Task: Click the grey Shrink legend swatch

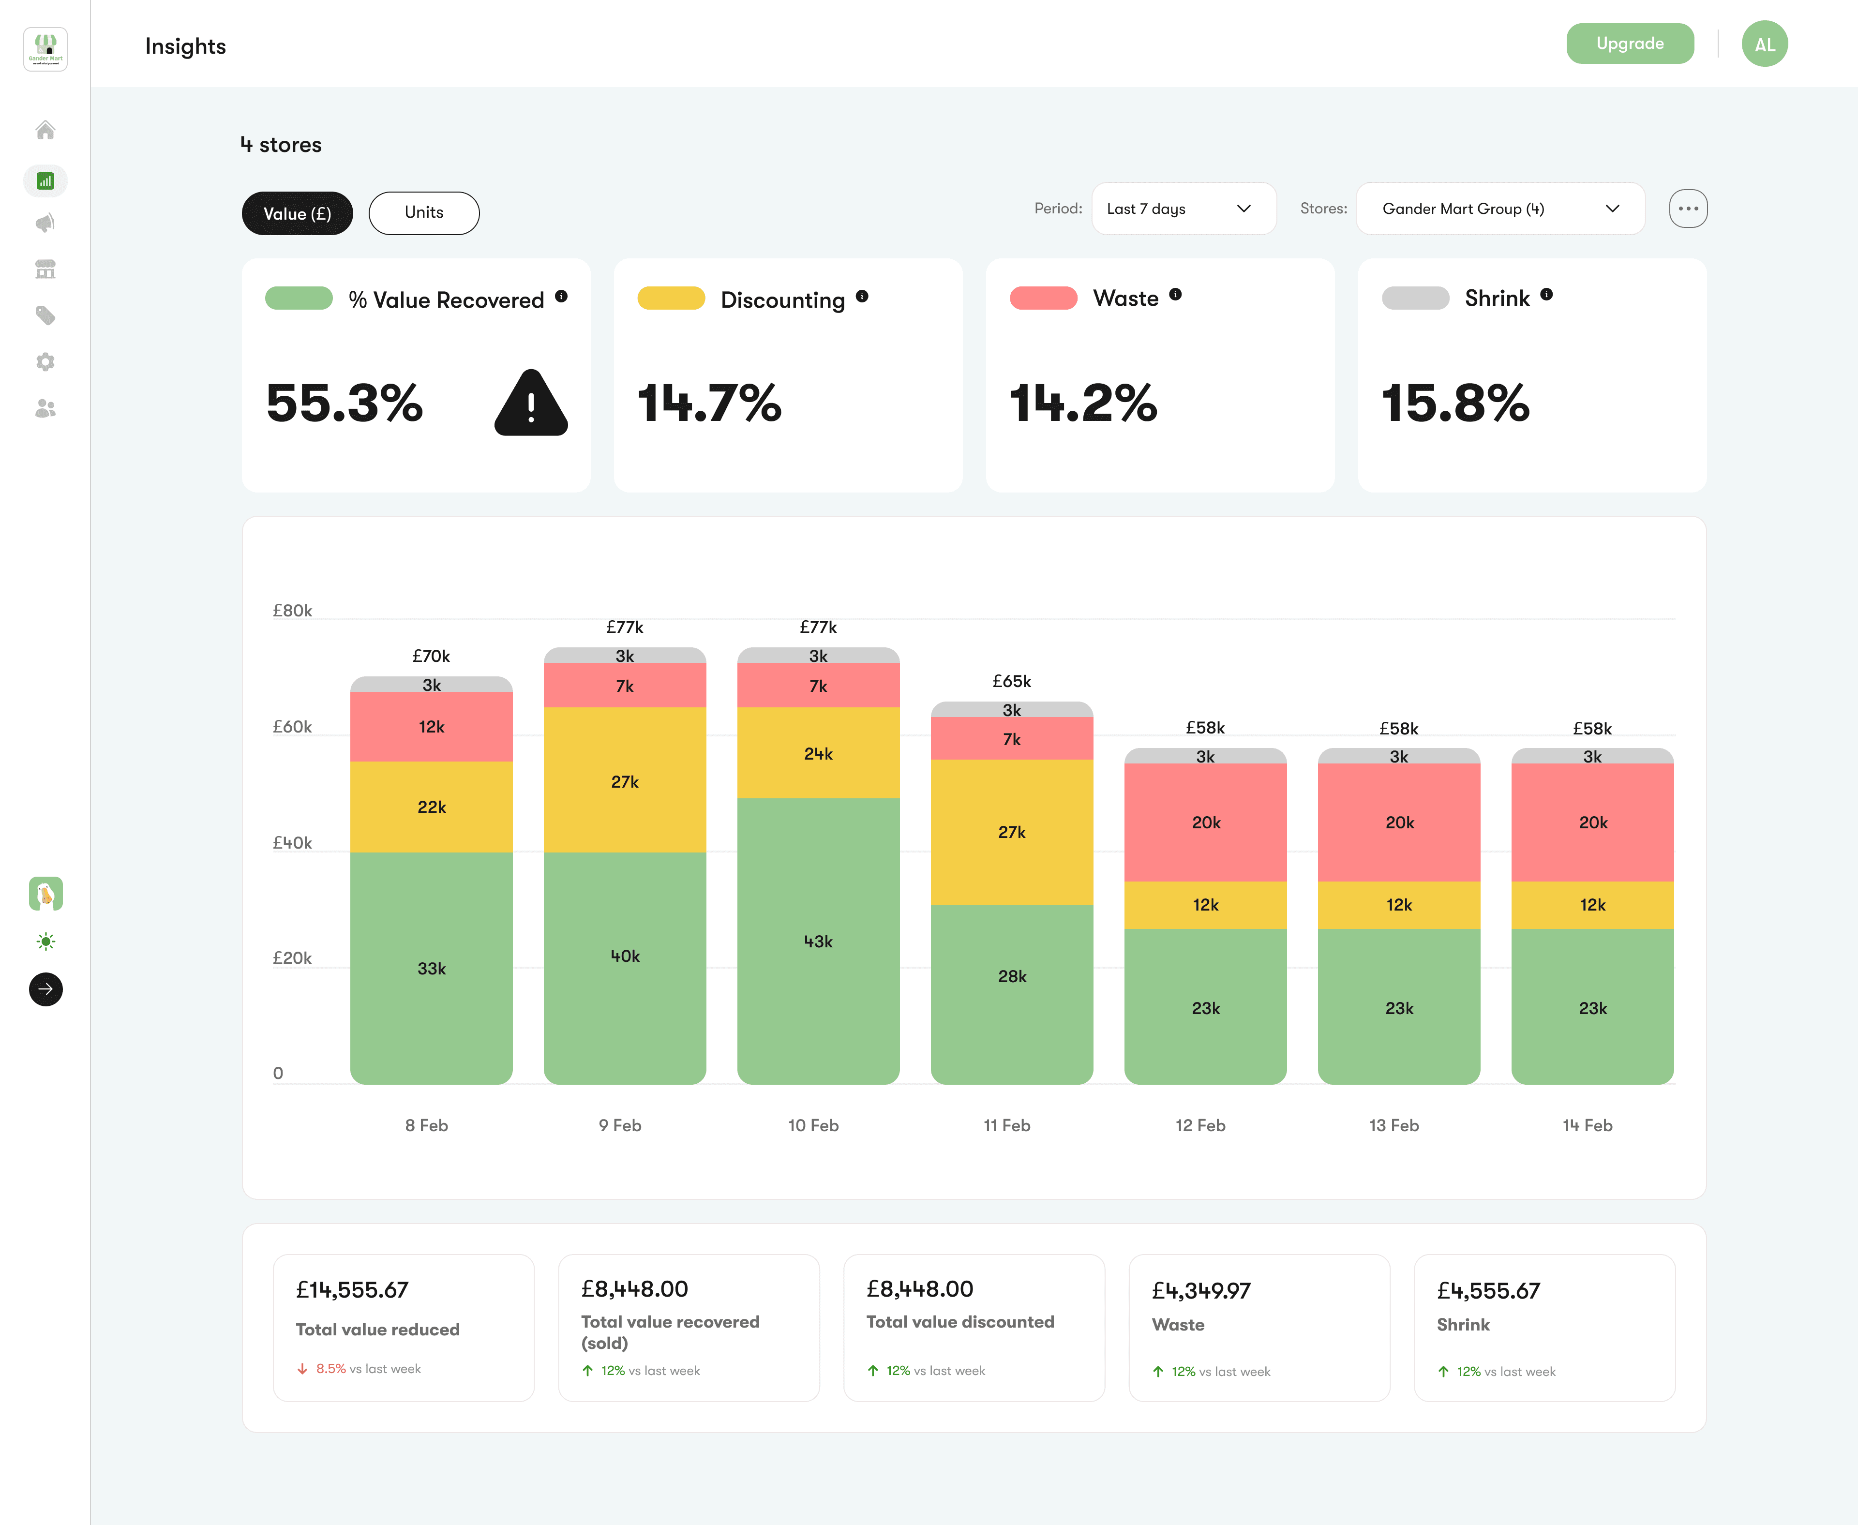Action: 1415,299
